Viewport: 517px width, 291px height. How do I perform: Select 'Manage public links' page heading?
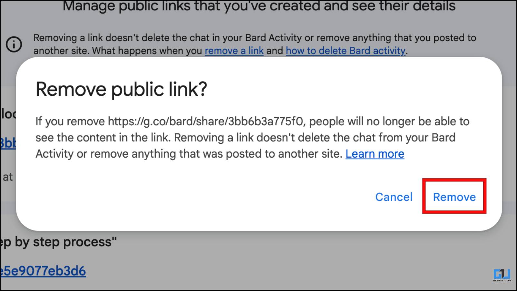point(259,6)
